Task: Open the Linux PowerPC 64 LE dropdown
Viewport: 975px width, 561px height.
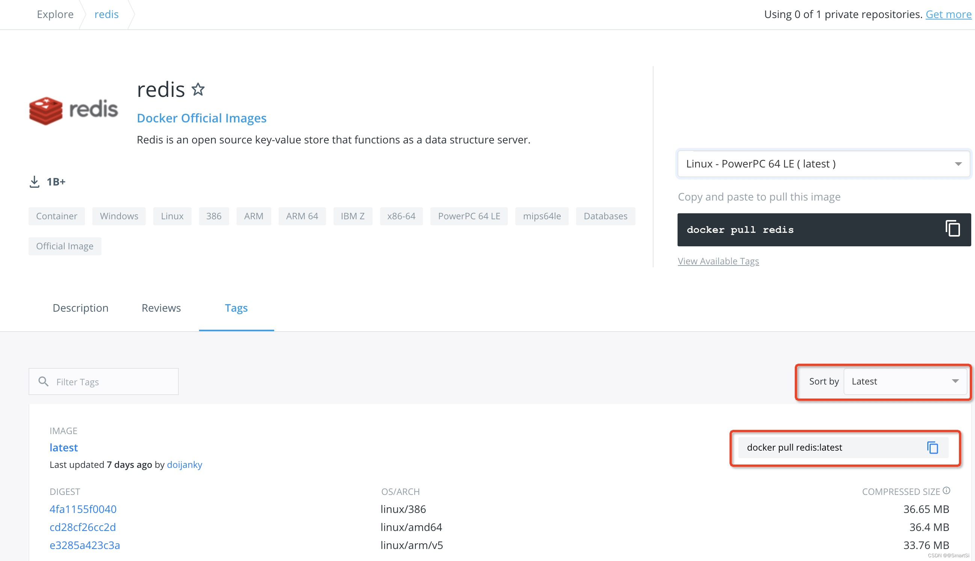Action: click(x=824, y=164)
